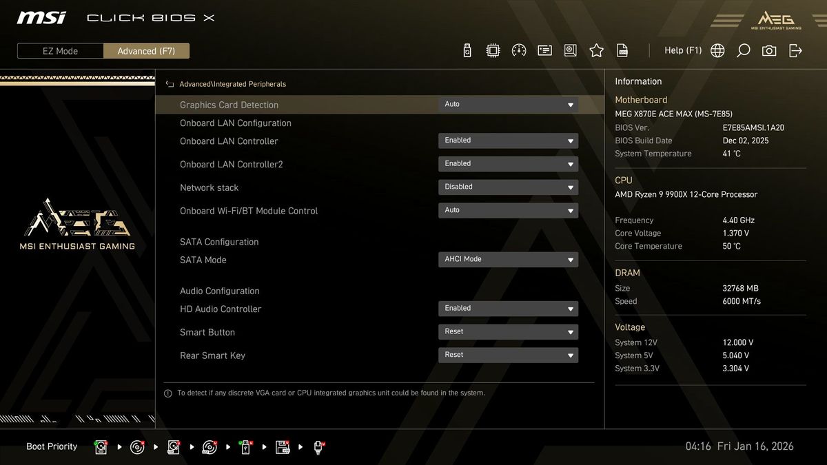827x465 pixels.
Task: Click the Smart Button label
Action: (x=207, y=333)
